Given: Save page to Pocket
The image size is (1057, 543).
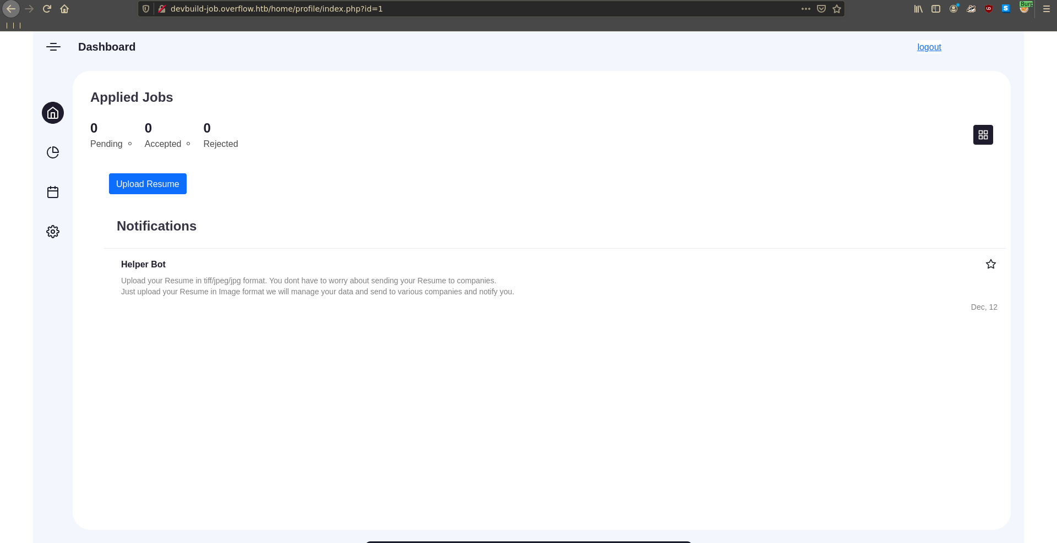Looking at the screenshot, I should click(x=821, y=9).
